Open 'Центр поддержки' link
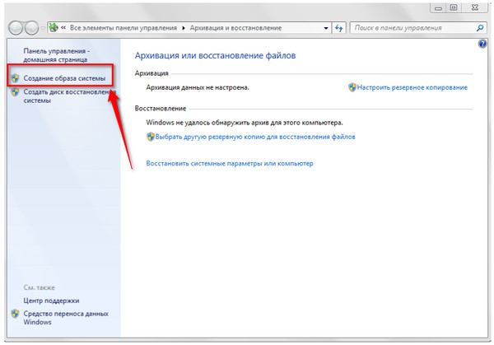The width and height of the screenshot is (494, 345). click(x=51, y=301)
